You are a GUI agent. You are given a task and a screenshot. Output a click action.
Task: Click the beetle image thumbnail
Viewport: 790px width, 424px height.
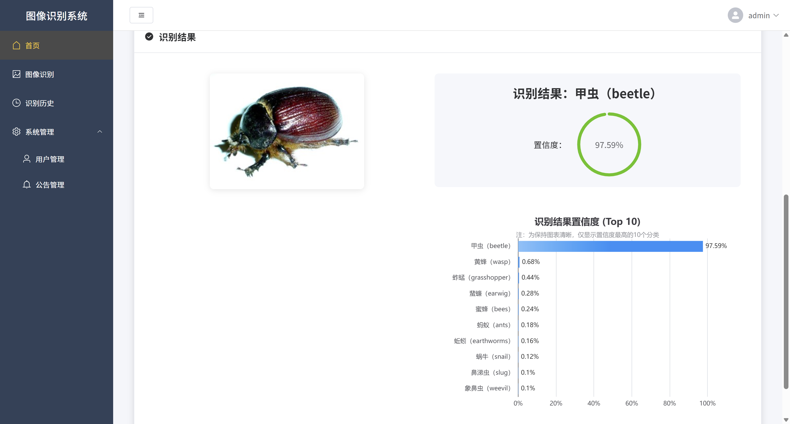tap(287, 131)
